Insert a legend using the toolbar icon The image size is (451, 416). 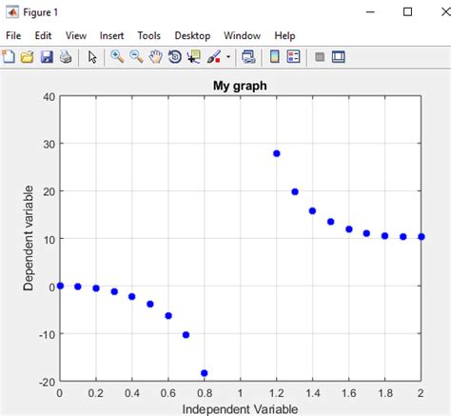click(x=293, y=57)
